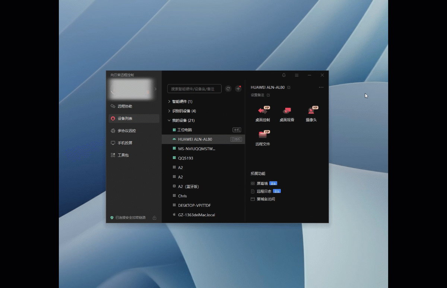This screenshot has width=447, height=288.
Task: Open the hamburger main menu
Action: (297, 75)
